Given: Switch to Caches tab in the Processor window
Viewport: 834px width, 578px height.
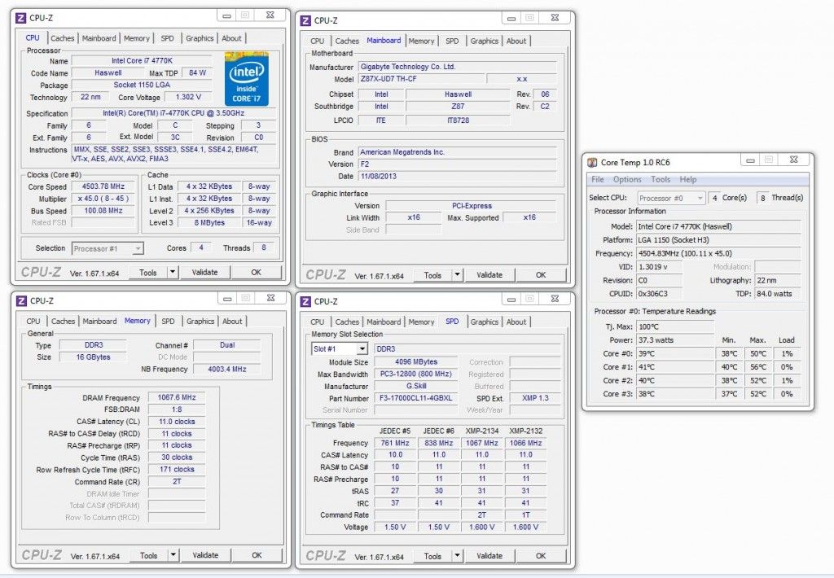Looking at the screenshot, I should (x=62, y=38).
